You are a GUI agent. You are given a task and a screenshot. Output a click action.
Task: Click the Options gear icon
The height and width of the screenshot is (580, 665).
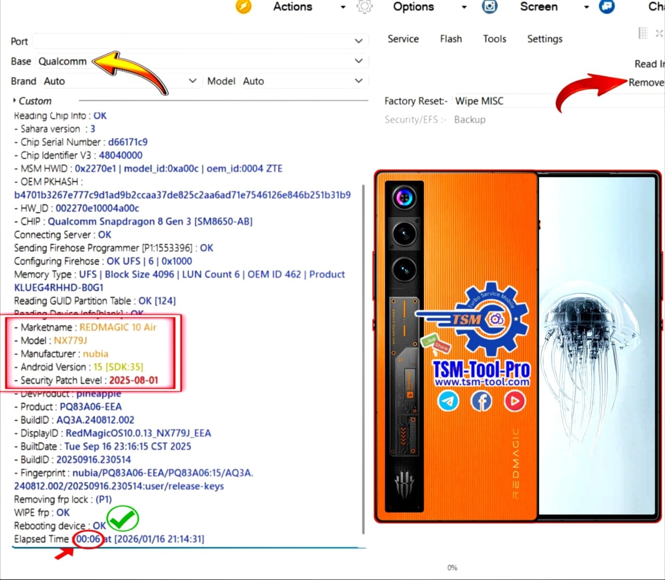(365, 7)
